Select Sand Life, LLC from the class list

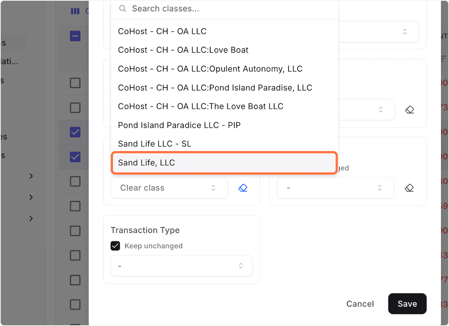(x=224, y=163)
